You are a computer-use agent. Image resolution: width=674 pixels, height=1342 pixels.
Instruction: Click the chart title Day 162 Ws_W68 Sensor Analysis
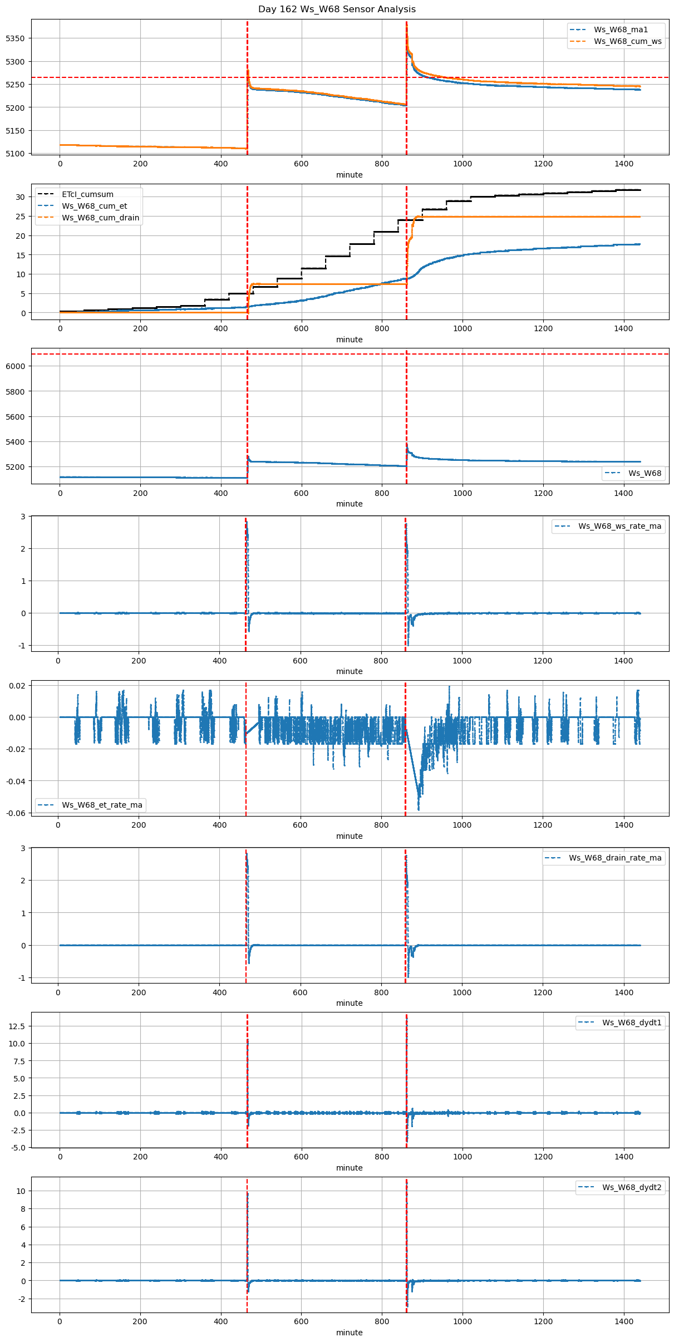point(337,9)
